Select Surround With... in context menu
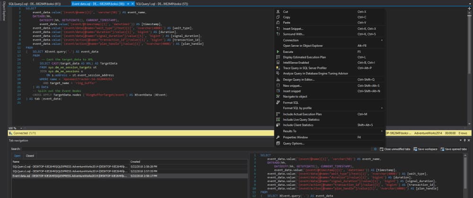The height and width of the screenshot is (198, 473). pos(330,34)
